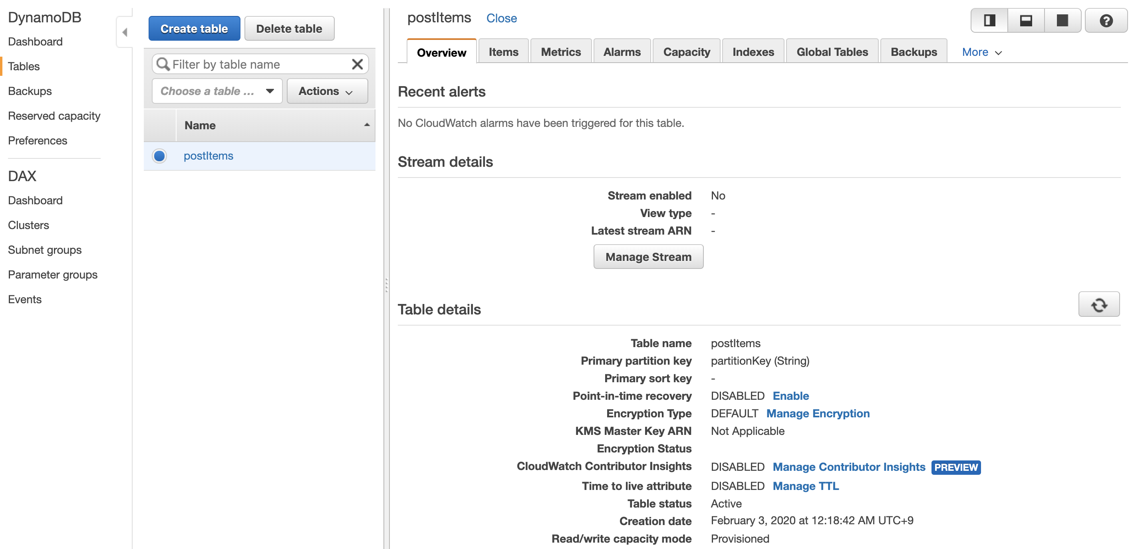Open the Actions dropdown menu

[327, 91]
